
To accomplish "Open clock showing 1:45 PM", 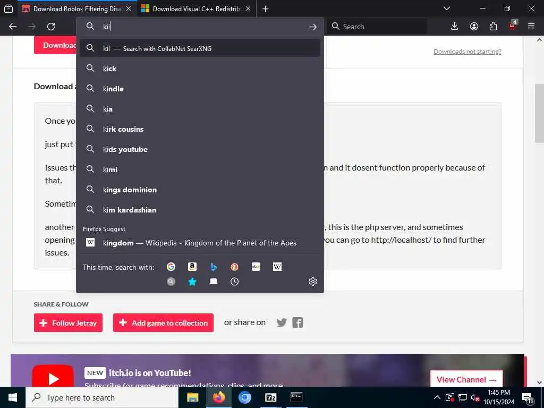I will pos(499,397).
